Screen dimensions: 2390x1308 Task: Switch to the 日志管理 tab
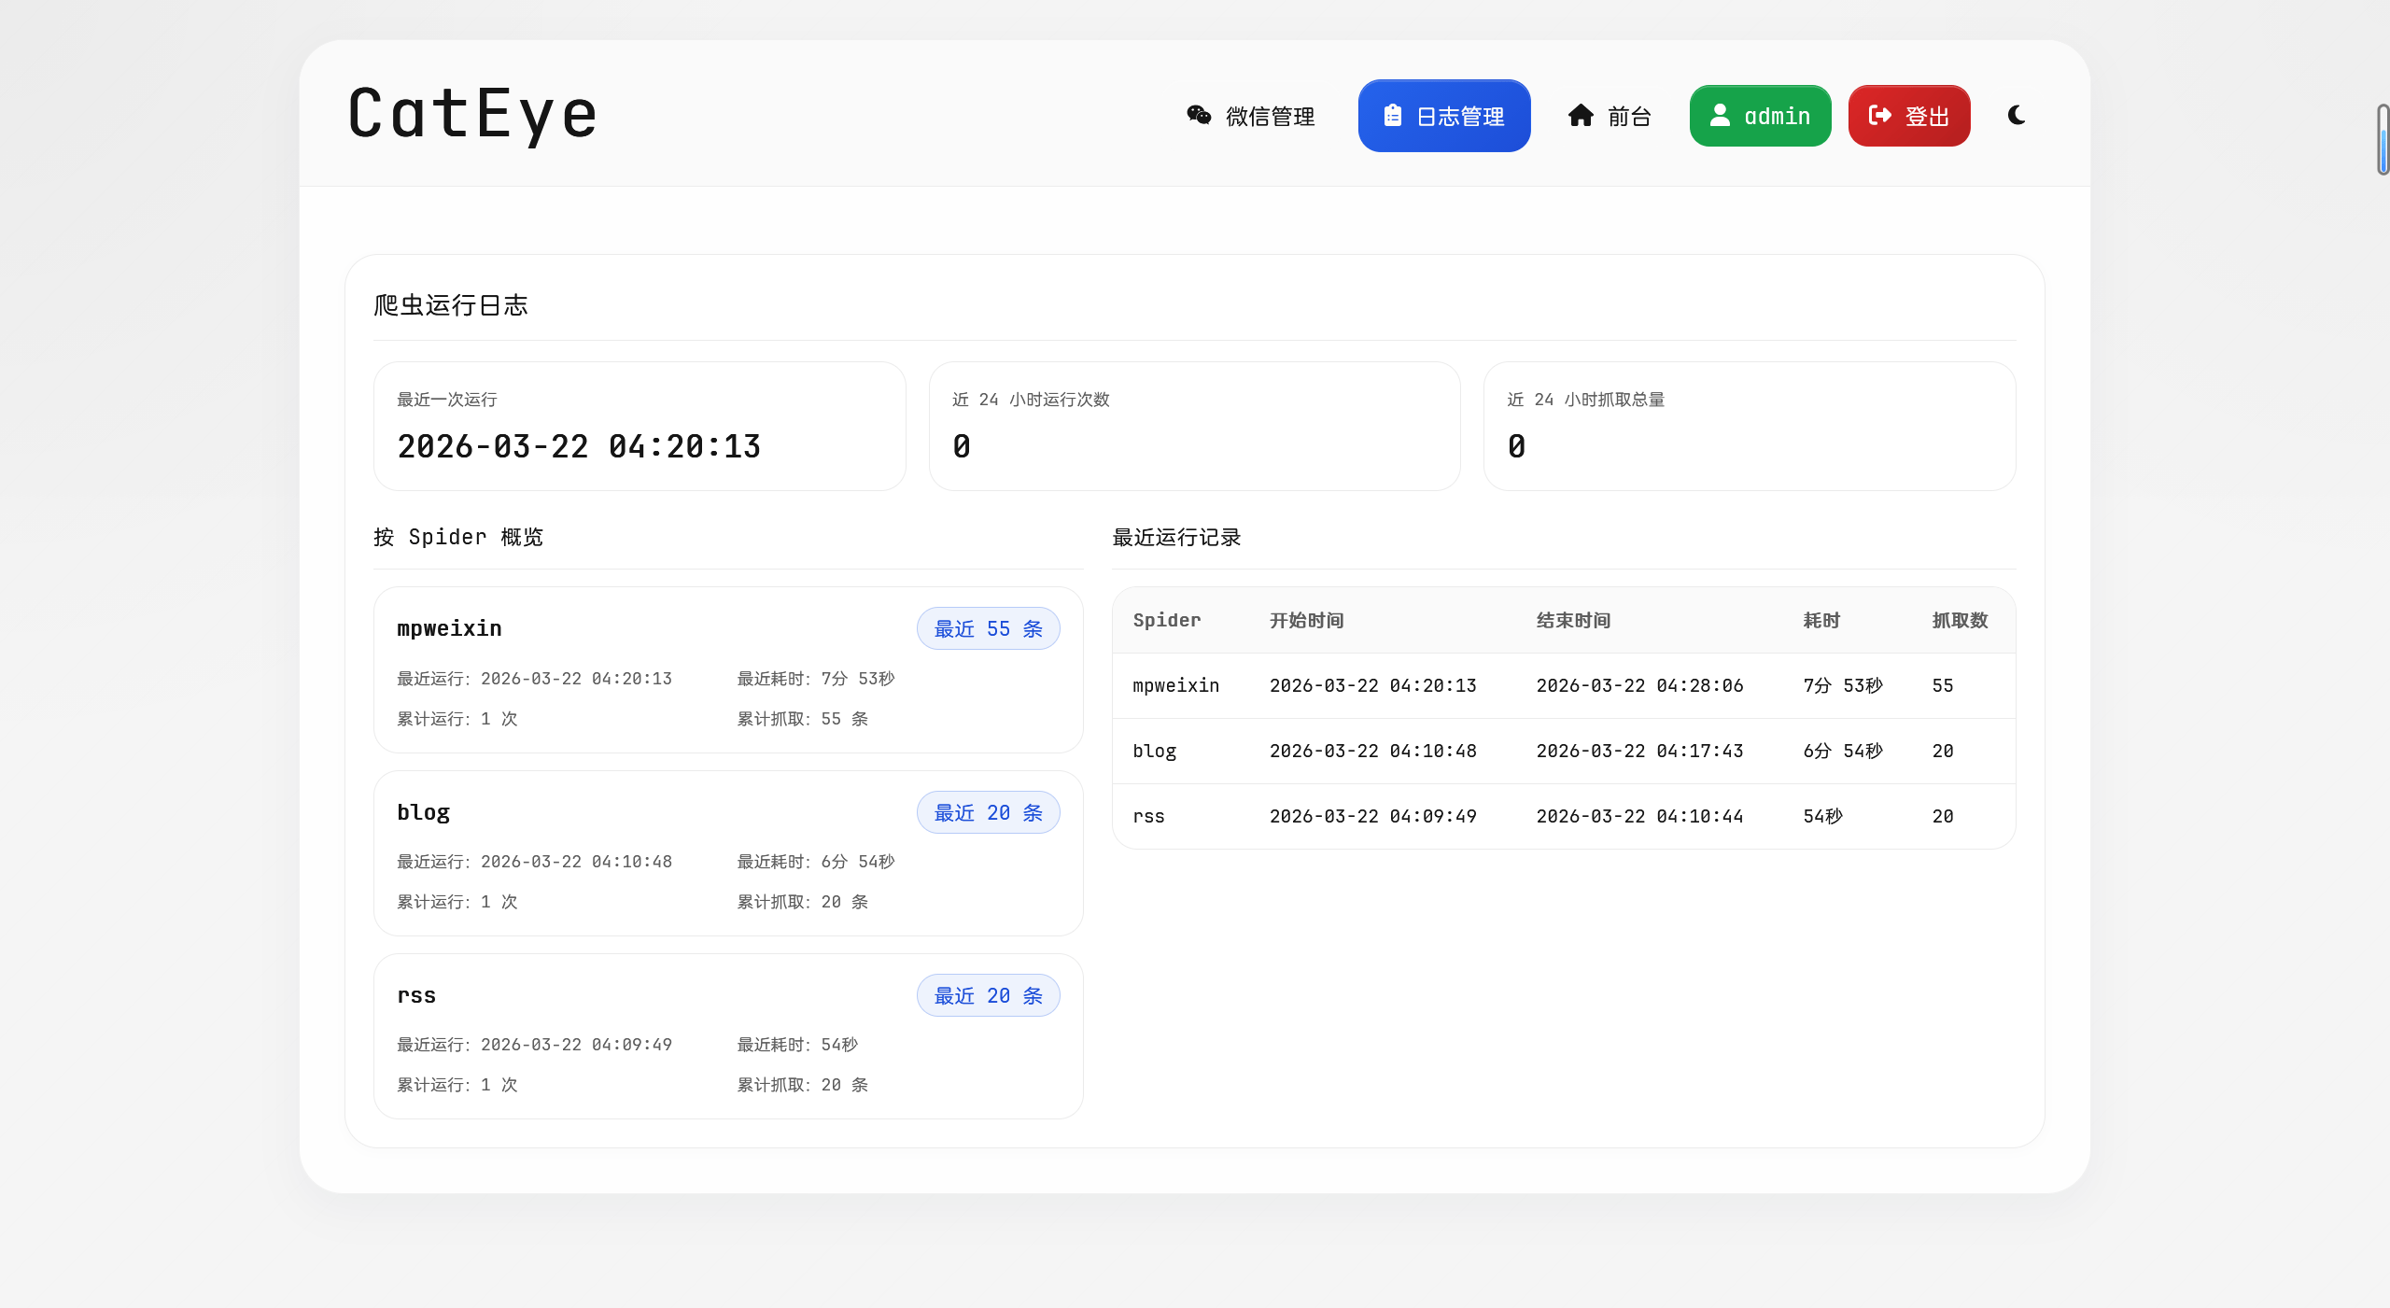pos(1444,116)
